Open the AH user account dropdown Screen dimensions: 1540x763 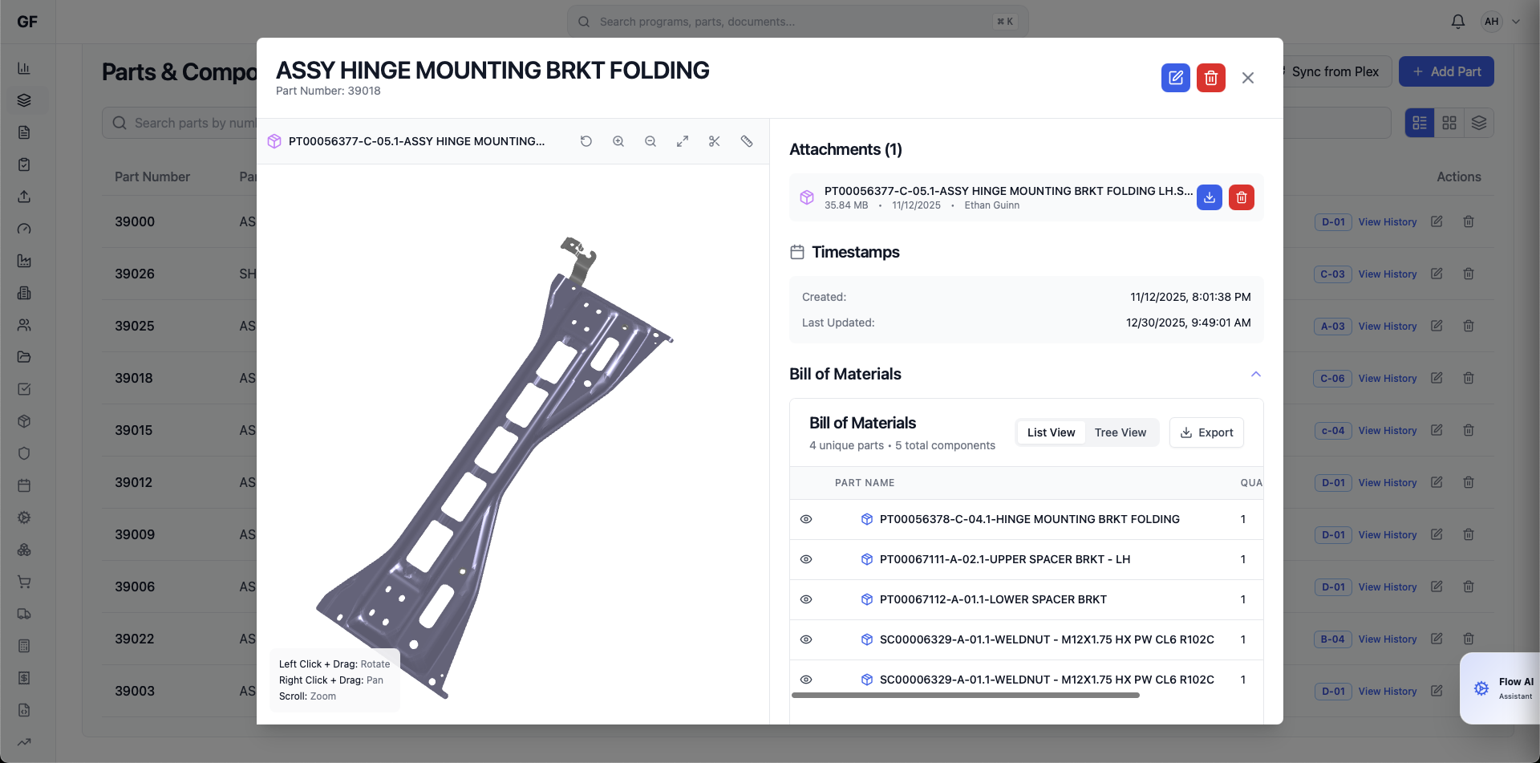[1501, 22]
